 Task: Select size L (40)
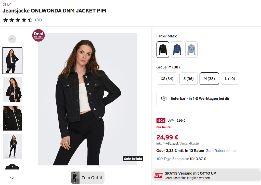pos(230,79)
